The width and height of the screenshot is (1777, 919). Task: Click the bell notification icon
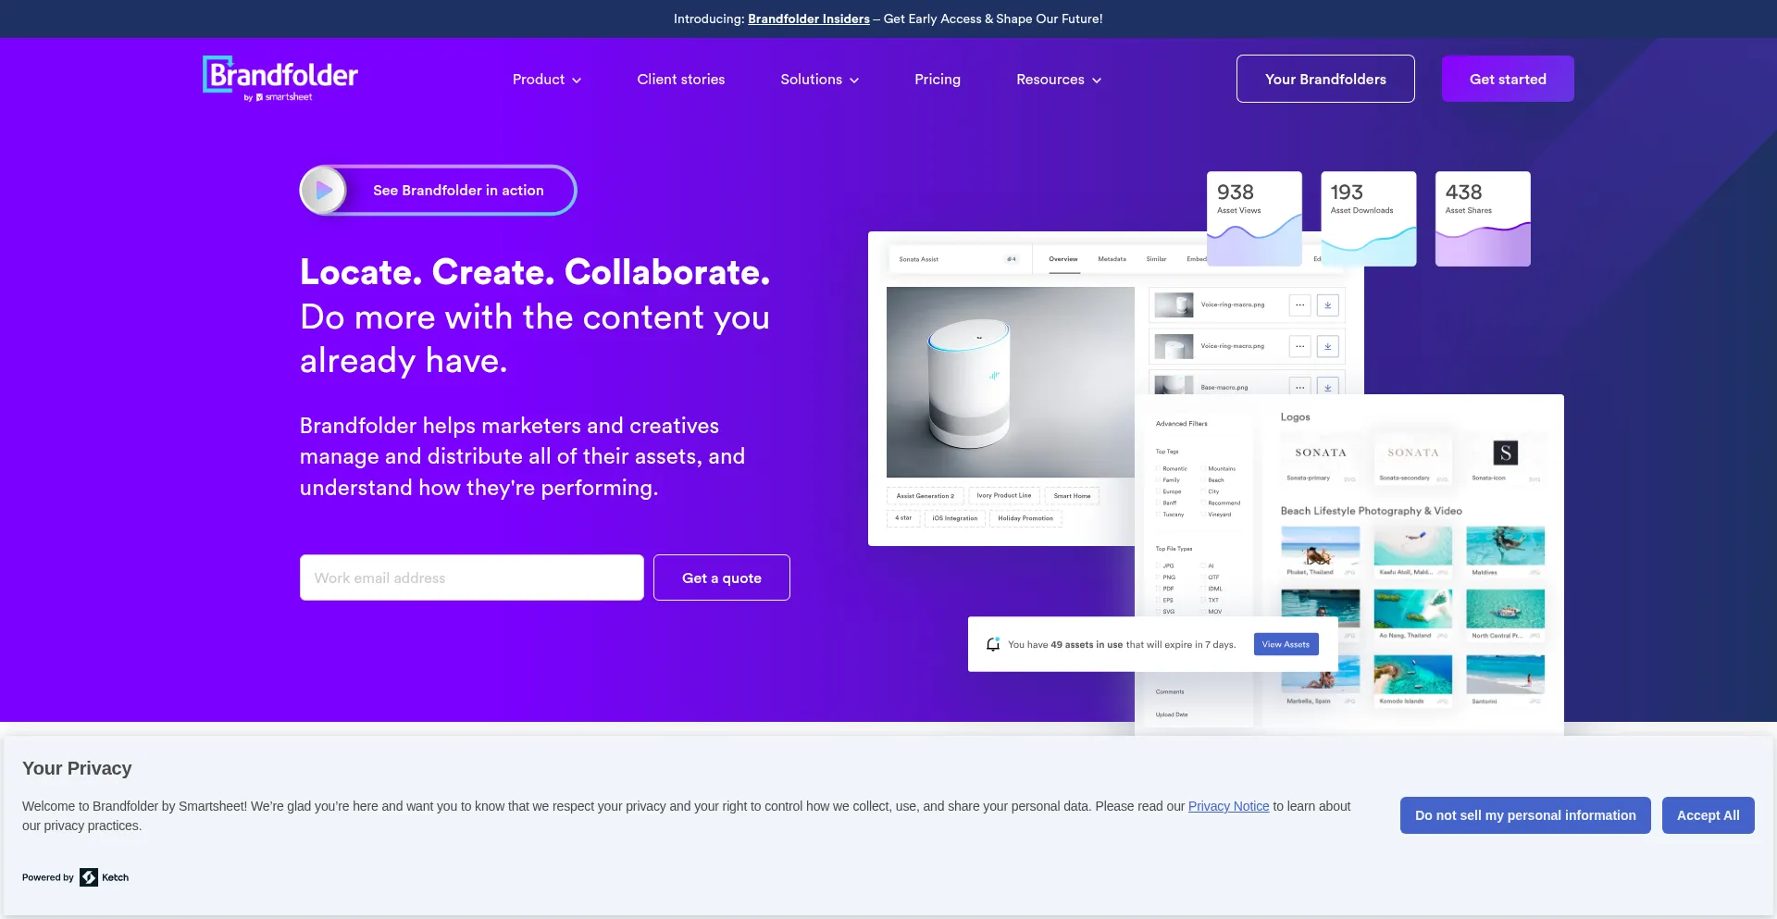click(x=993, y=644)
